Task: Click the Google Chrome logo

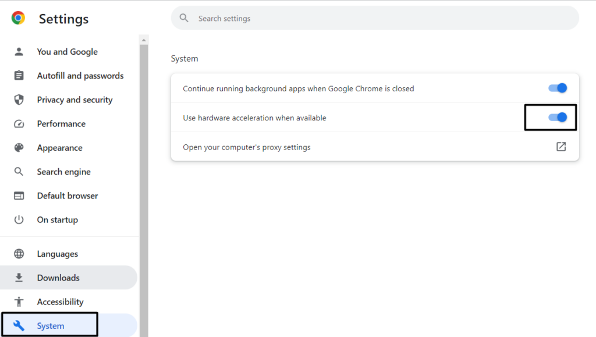Action: click(x=19, y=19)
